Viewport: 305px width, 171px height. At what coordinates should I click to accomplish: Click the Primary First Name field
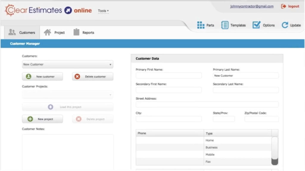(x=169, y=76)
